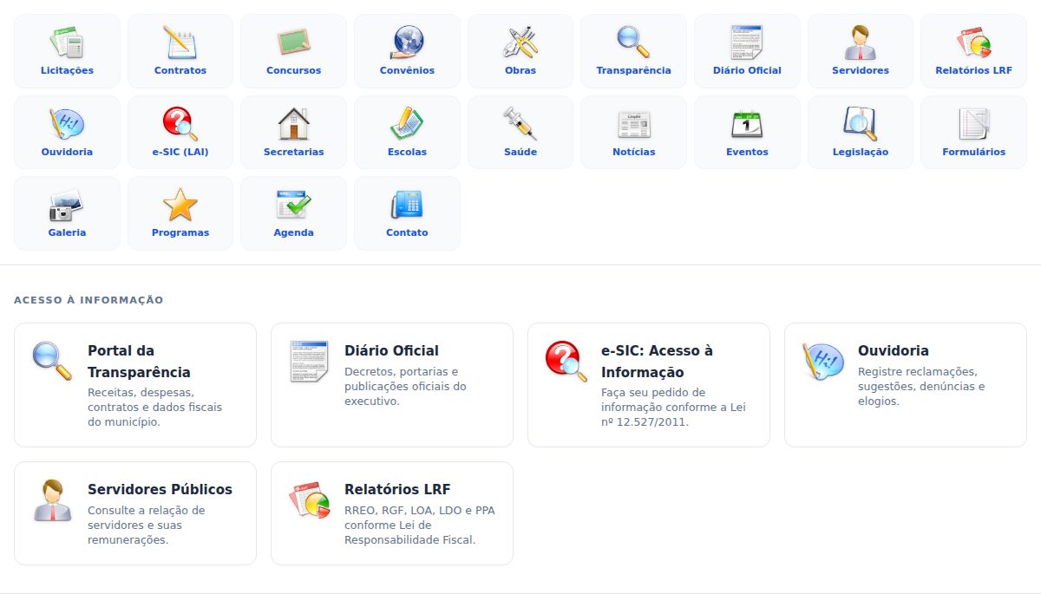
Task: Click the 'ACESSO À INFORMAÇÃO' section heading
Action: point(88,300)
